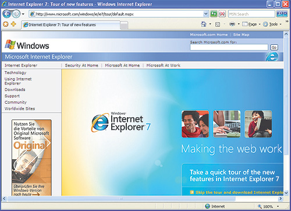Click the horizontal scrollbar left arrow
The image size is (291, 211).
coord(4,199)
